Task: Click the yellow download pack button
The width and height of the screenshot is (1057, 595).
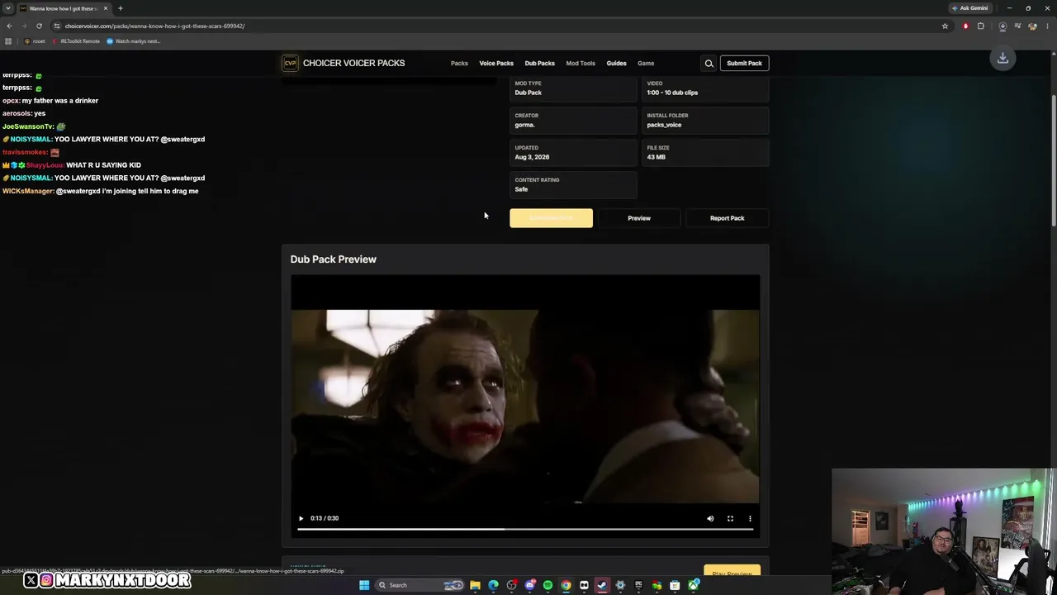Action: click(x=551, y=218)
